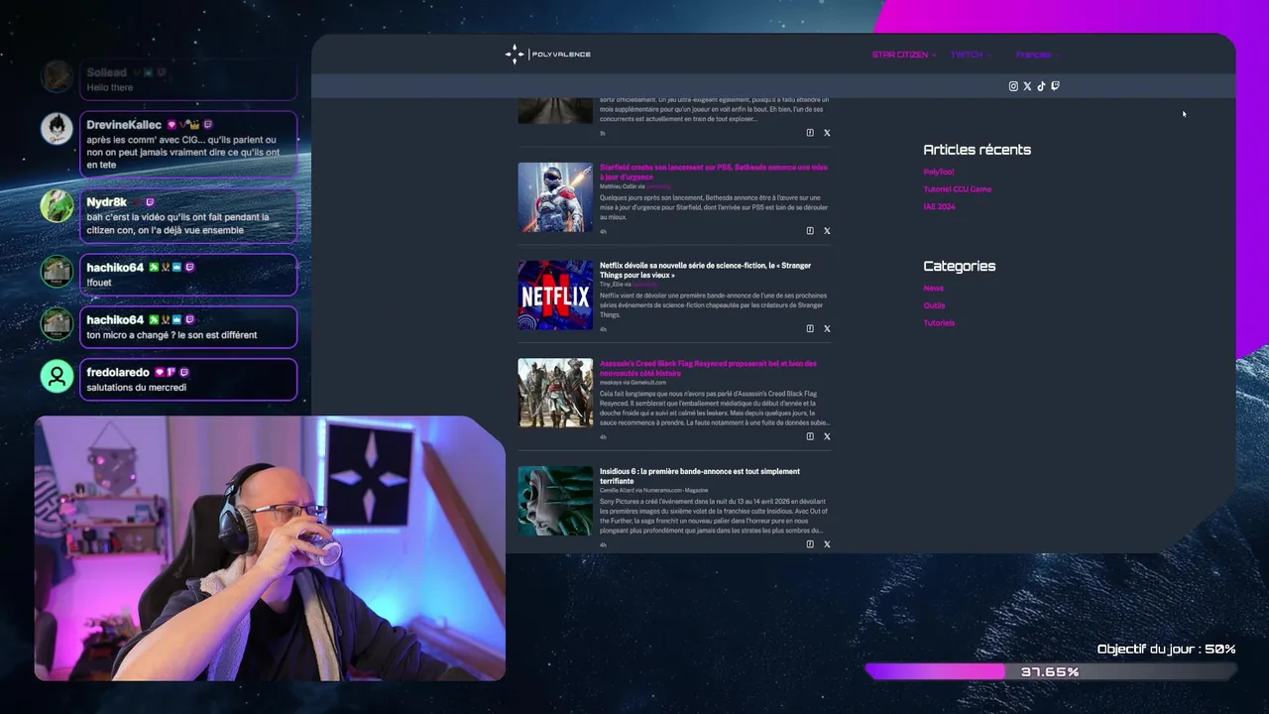Click hachiko64's 'ton micro a changé' message
The width and height of the screenshot is (1269, 714).
[188, 327]
